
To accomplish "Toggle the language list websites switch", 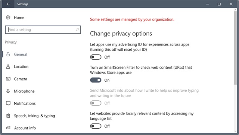I will point(96,126).
